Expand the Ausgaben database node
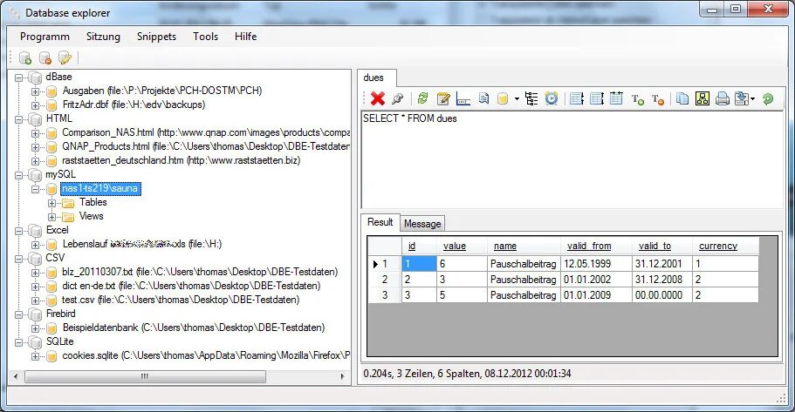Image resolution: width=795 pixels, height=412 pixels. [35, 91]
